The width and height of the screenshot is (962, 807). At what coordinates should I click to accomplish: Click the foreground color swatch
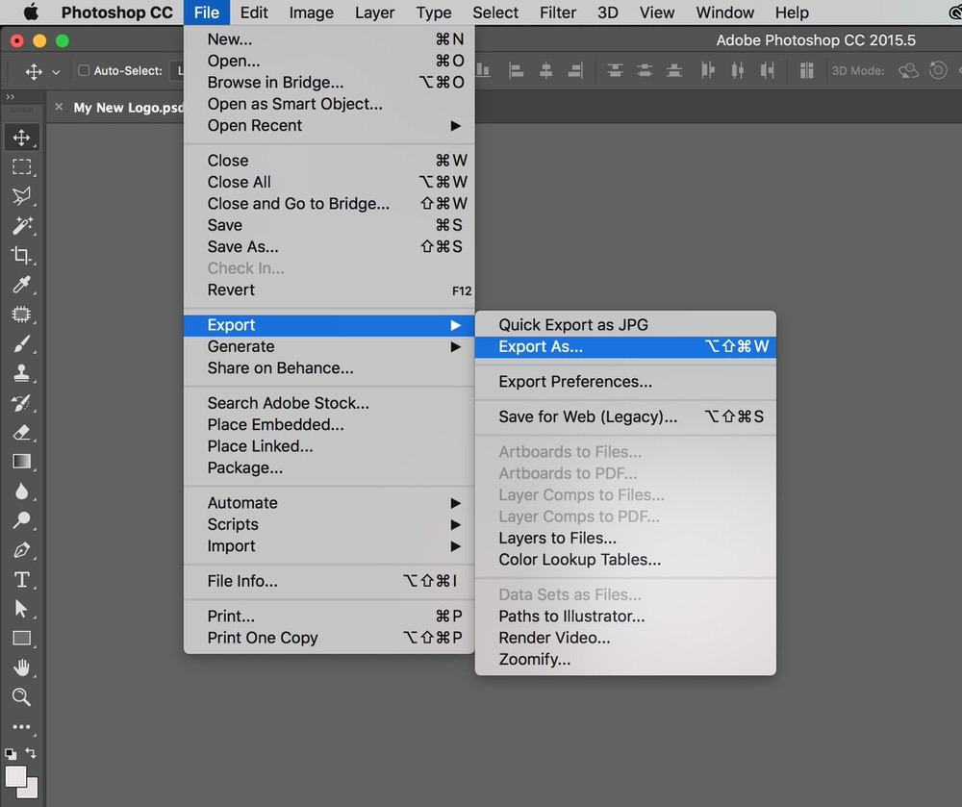15,777
